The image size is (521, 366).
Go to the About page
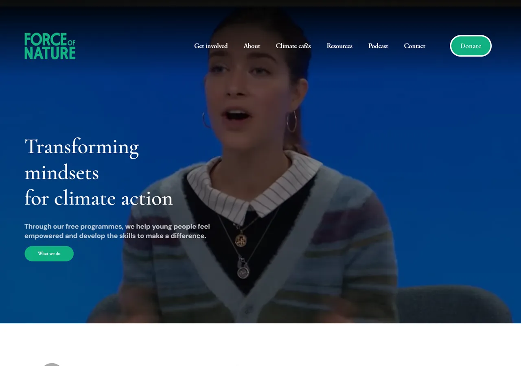click(252, 46)
